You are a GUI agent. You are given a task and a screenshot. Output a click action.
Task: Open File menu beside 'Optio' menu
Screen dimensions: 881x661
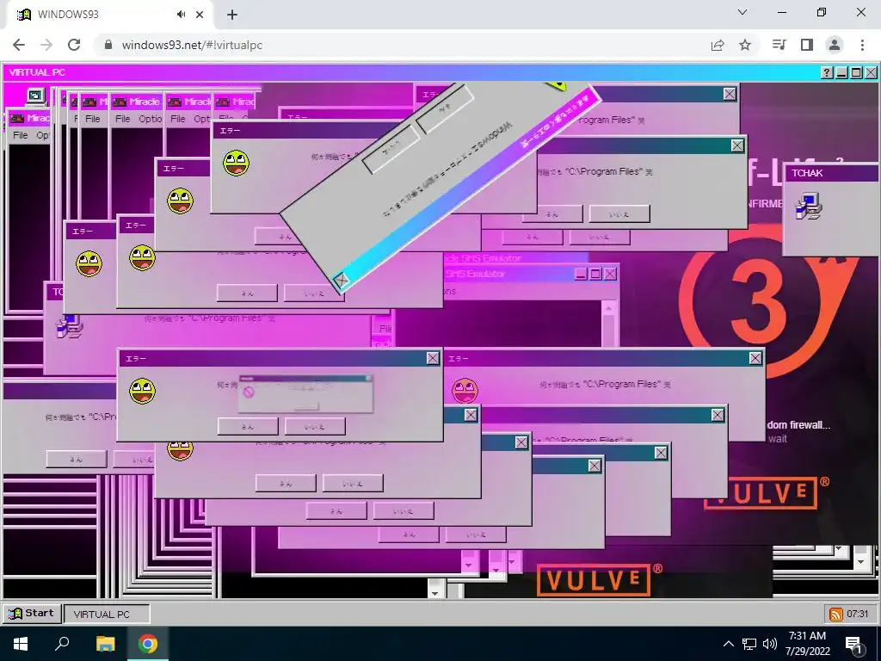tap(122, 119)
